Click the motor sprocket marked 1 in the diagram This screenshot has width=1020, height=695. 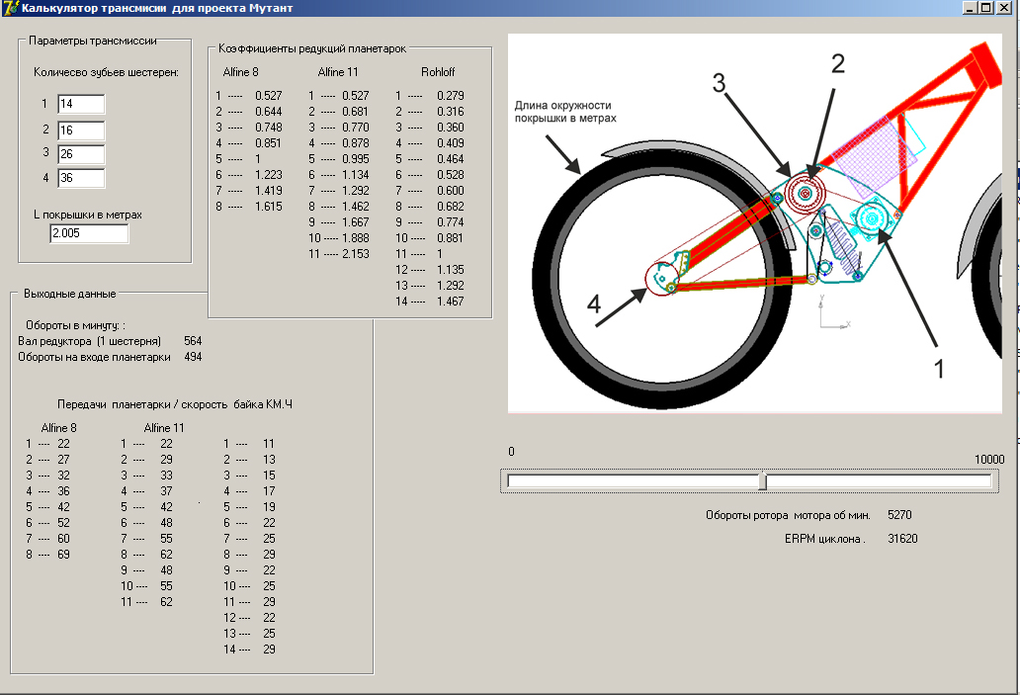pyautogui.click(x=872, y=217)
